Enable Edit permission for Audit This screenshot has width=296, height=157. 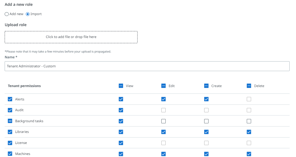click(x=163, y=110)
